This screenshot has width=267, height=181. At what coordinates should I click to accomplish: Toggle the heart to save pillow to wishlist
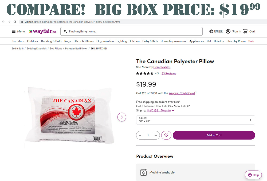(166, 135)
